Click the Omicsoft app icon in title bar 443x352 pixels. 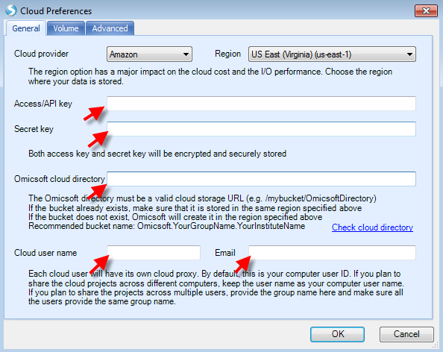click(11, 10)
